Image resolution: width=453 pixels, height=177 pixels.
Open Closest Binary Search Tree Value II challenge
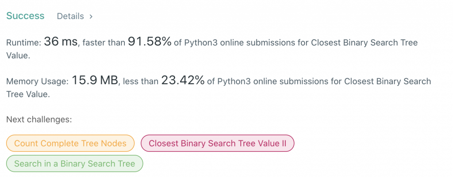(x=217, y=143)
